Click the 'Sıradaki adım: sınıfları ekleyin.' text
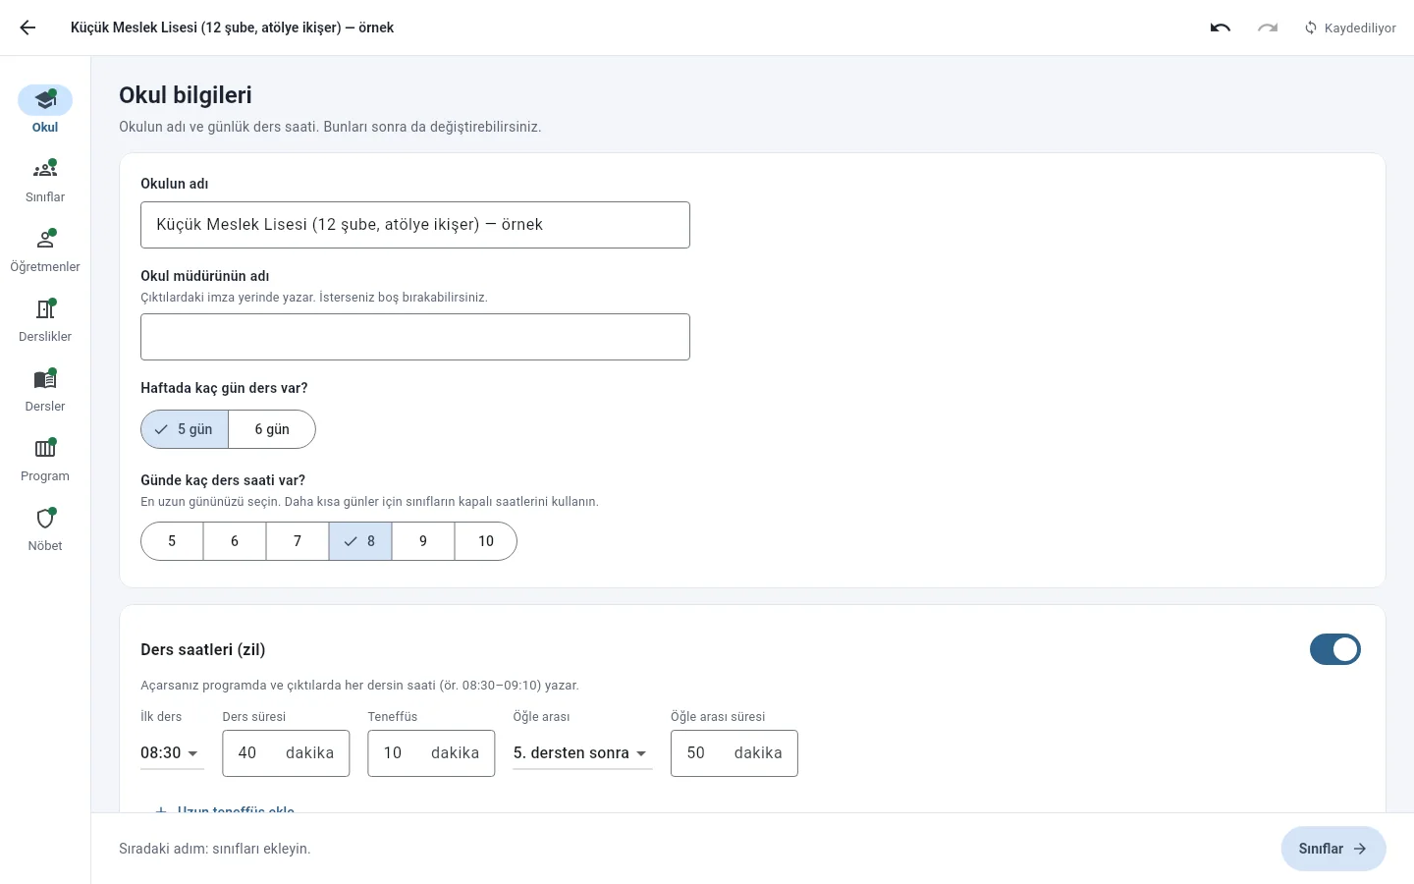 [x=215, y=849]
